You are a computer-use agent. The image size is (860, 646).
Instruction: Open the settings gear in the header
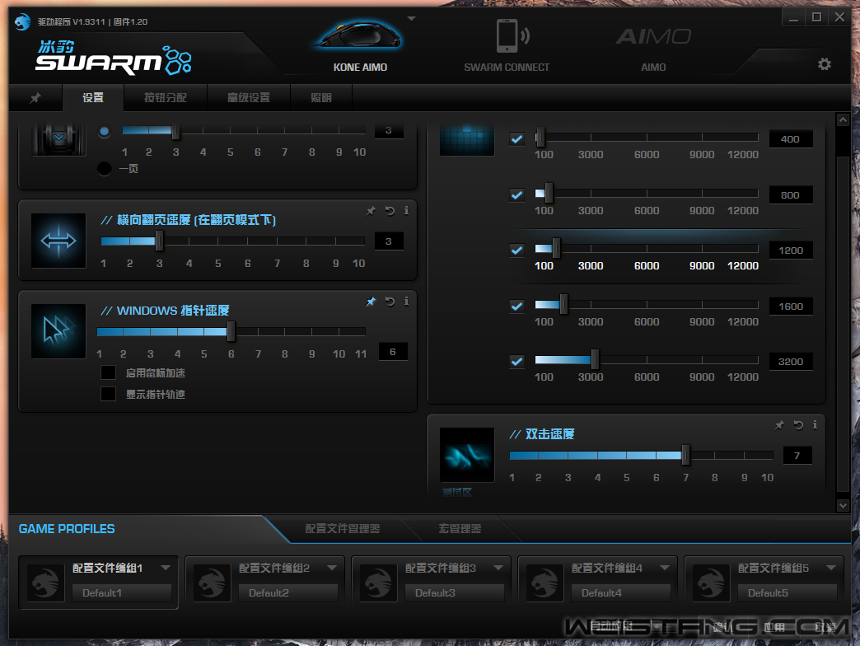point(824,64)
